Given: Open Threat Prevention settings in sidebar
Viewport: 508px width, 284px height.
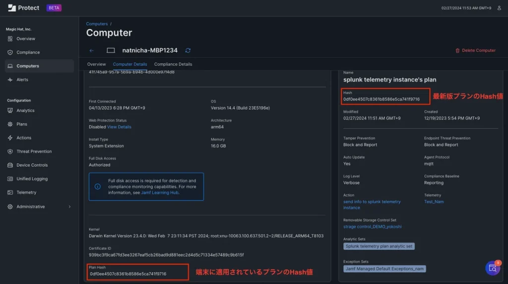Looking at the screenshot, I should tap(34, 151).
